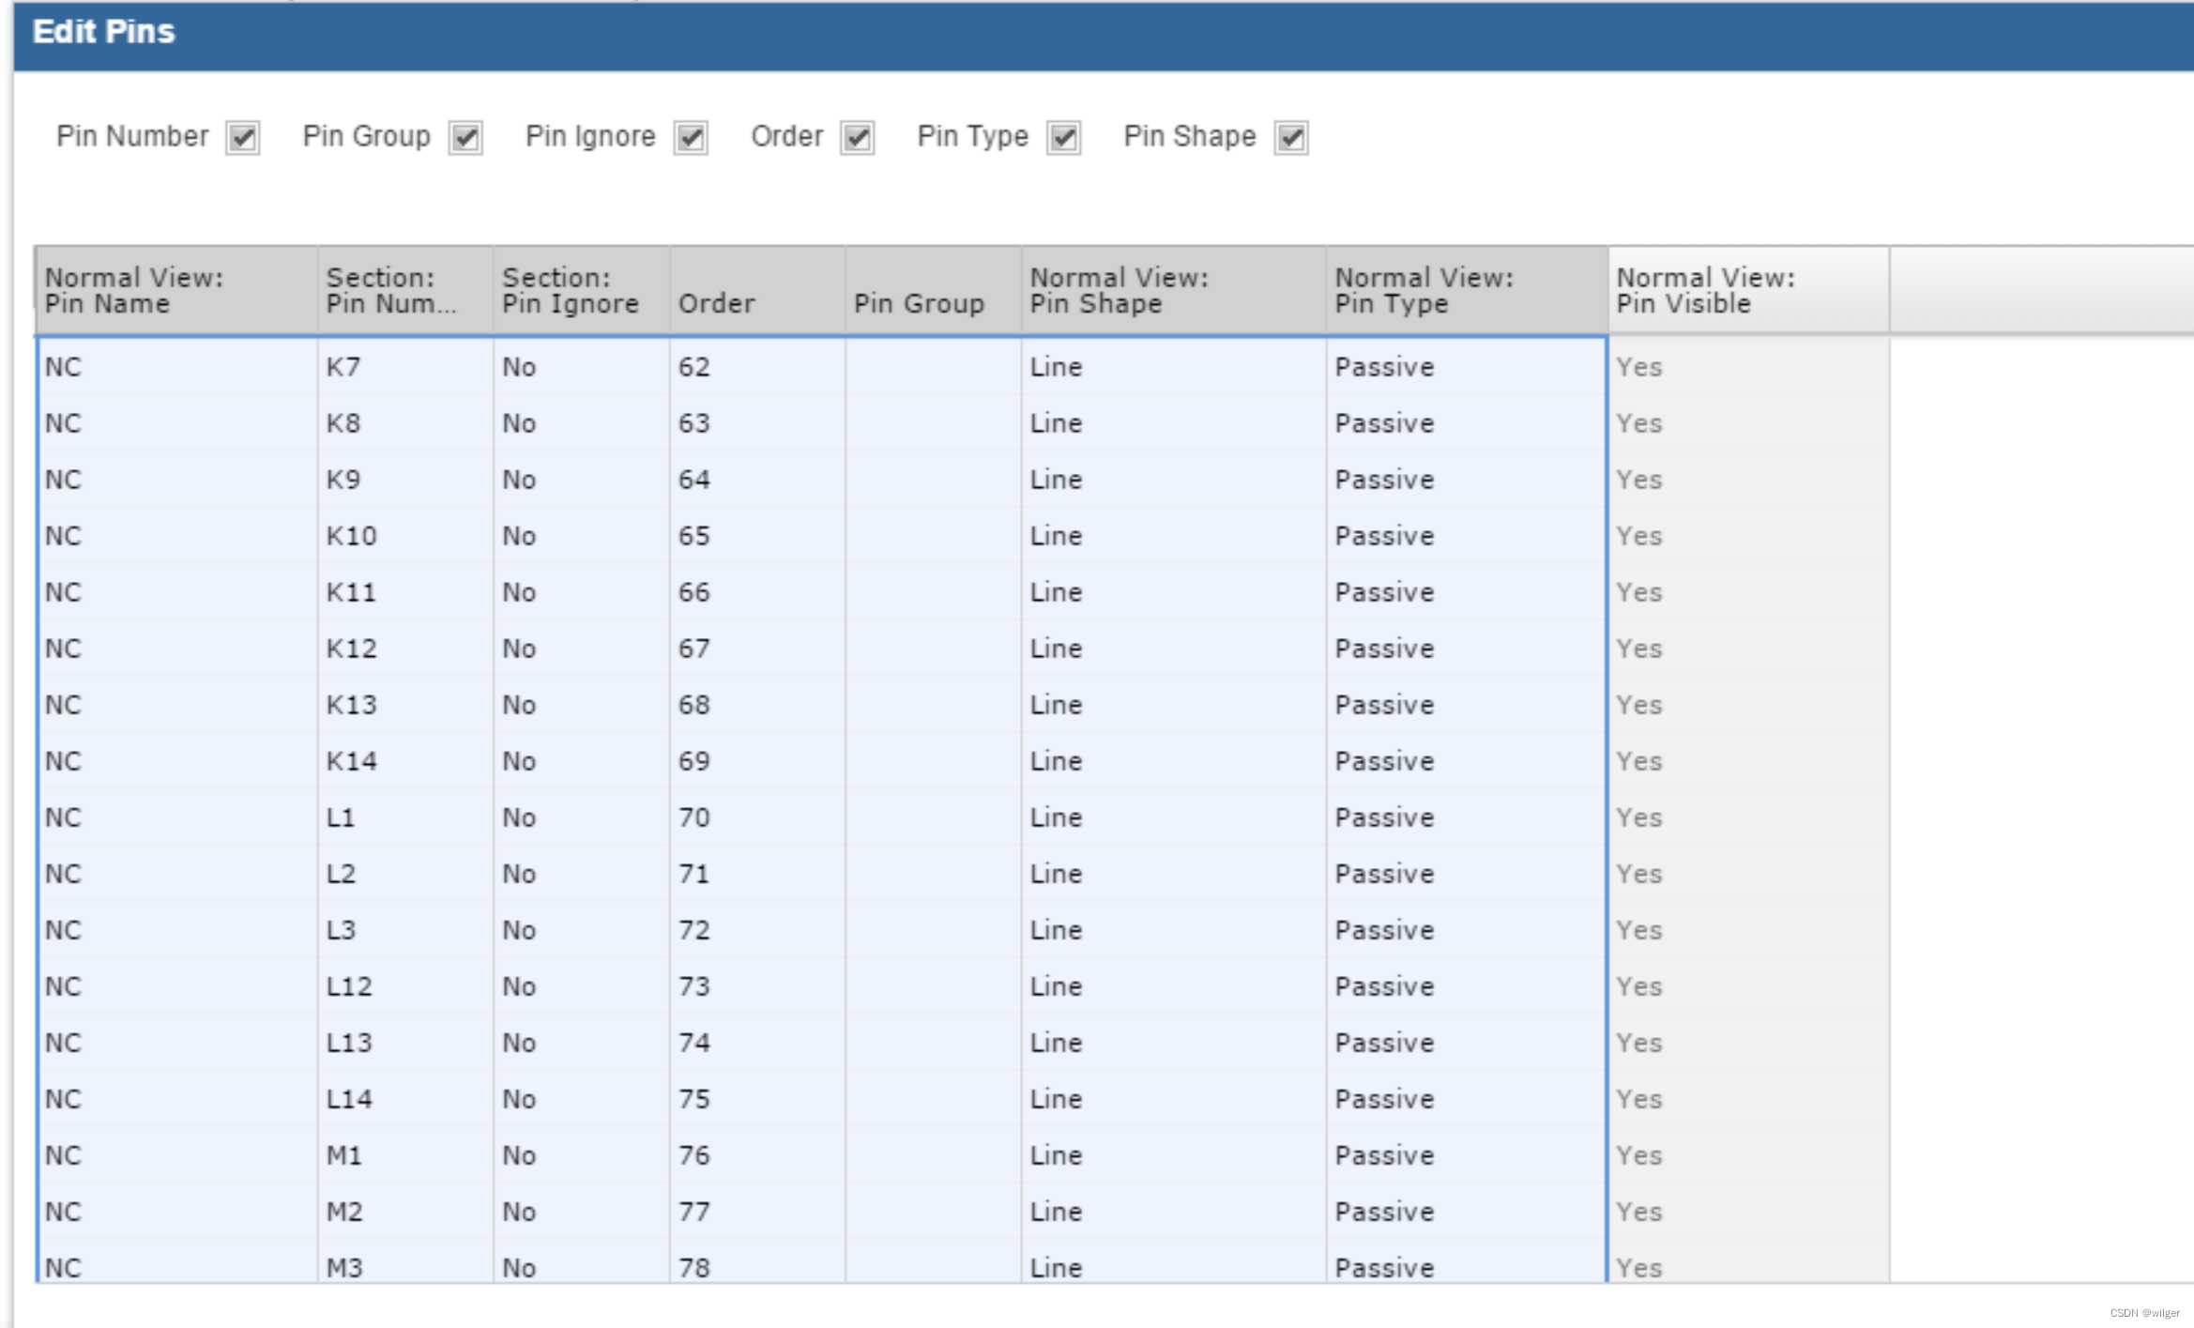Disable the Pin Ignore checkbox

click(x=691, y=138)
